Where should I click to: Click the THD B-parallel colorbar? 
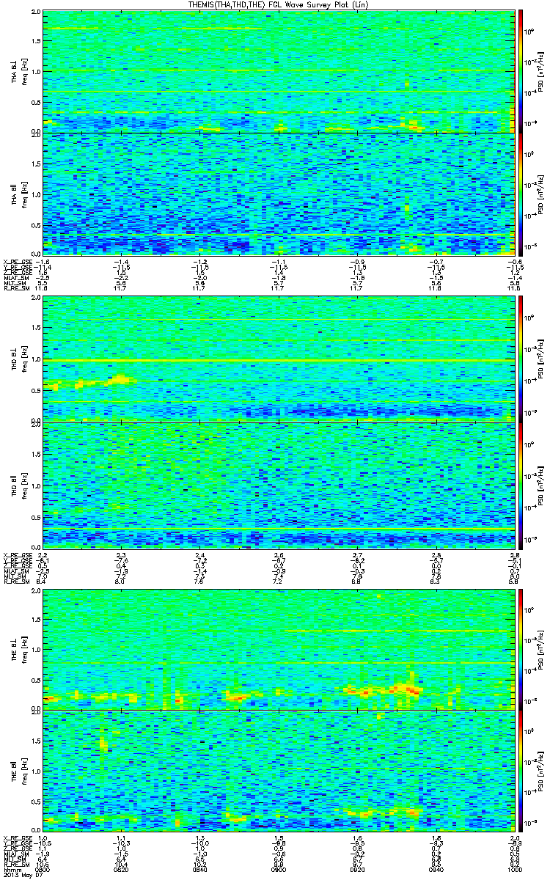[520, 485]
